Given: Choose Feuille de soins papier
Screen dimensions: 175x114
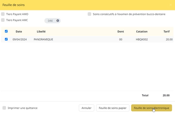Looking at the screenshot, I should [113, 108].
